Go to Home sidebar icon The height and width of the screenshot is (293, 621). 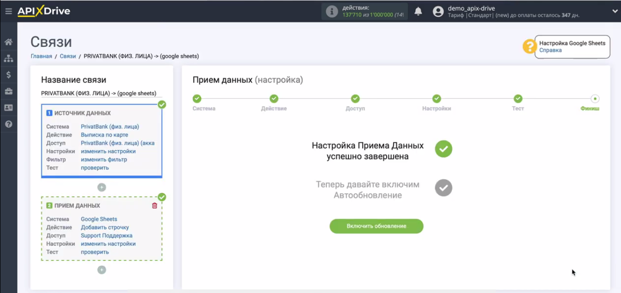tap(8, 42)
